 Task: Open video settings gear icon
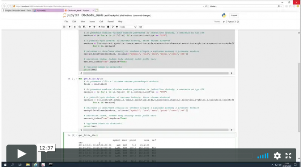[277, 156]
